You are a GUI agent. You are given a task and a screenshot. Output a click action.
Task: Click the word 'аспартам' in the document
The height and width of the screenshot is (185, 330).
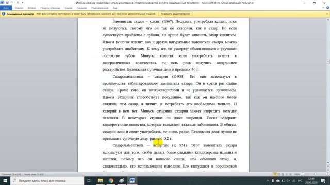tap(161, 145)
